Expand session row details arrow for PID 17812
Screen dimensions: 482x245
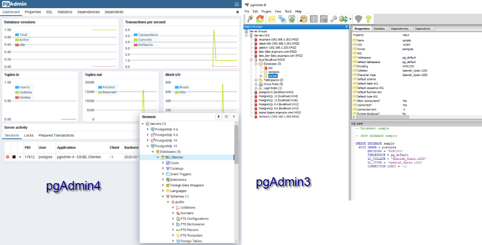[20, 157]
